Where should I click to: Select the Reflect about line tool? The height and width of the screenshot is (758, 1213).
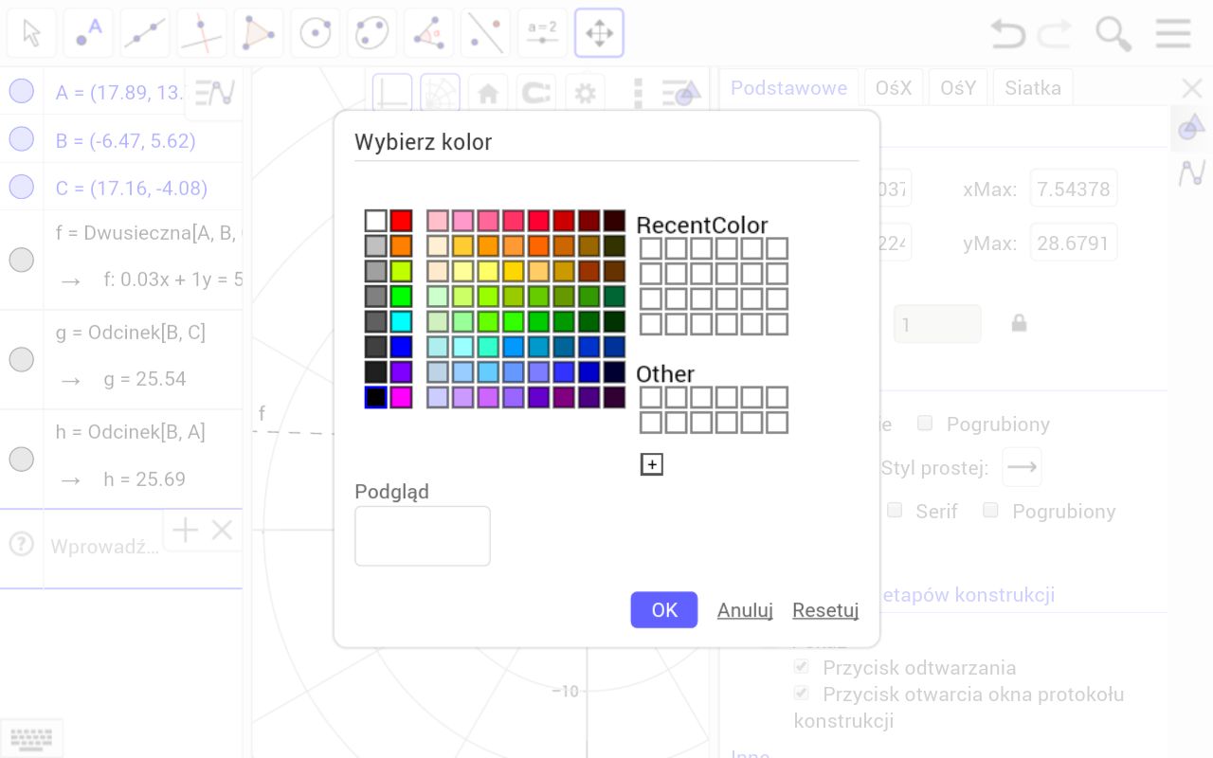(486, 33)
